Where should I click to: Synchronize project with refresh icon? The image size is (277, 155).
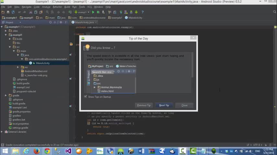13,12
